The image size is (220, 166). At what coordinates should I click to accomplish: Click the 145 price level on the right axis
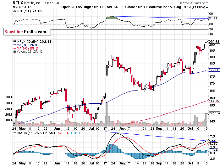(212, 122)
